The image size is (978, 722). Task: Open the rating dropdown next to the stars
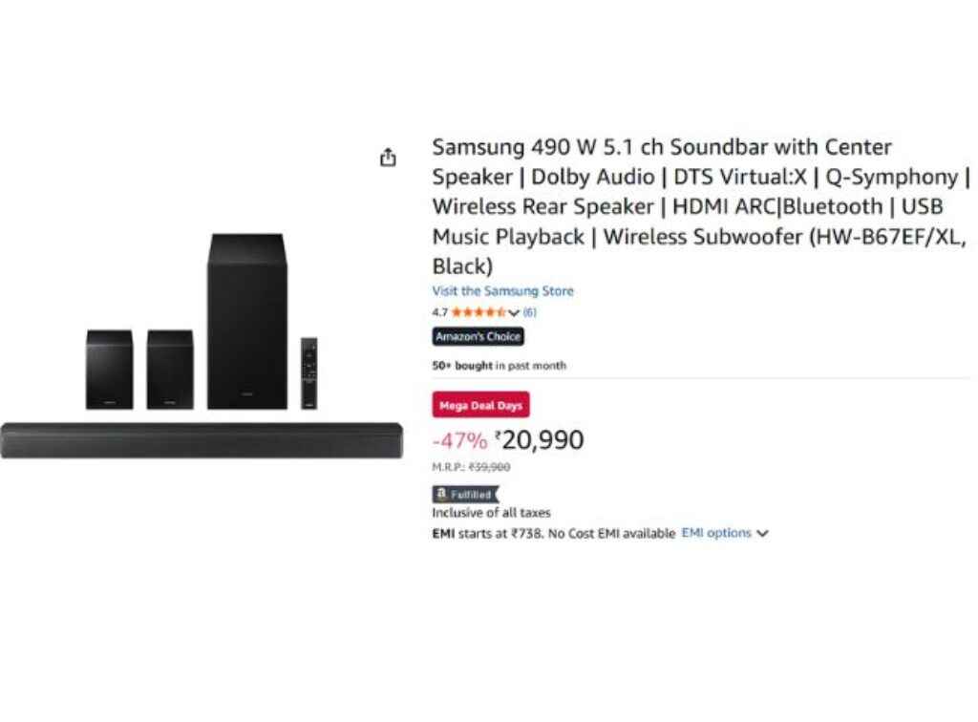point(515,312)
